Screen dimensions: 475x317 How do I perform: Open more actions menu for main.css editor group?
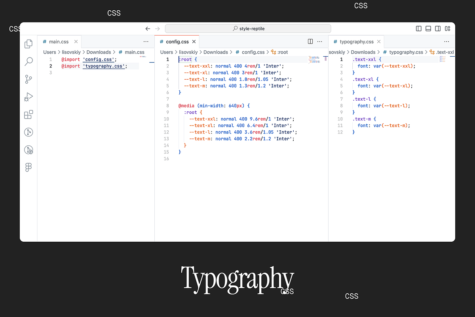tap(146, 42)
